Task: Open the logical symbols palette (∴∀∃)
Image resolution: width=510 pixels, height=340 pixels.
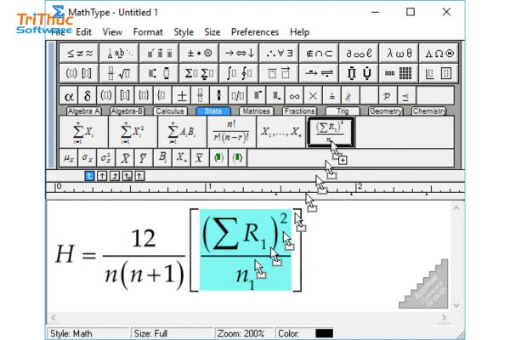Action: coord(279,53)
